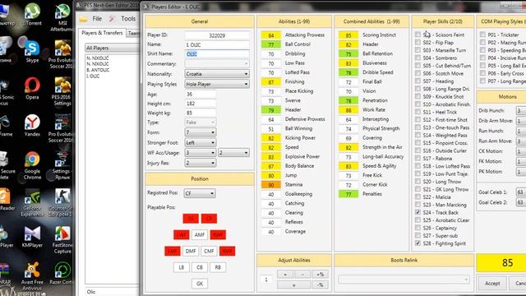Click the Player ID field
This screenshot has width=526, height=296.
tap(217, 35)
